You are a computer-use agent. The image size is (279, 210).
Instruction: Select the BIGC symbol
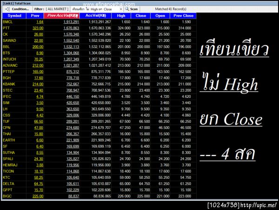(7, 196)
